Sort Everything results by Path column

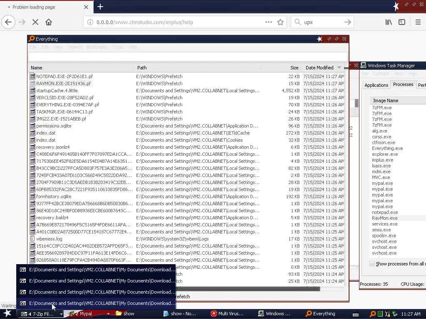(x=197, y=68)
